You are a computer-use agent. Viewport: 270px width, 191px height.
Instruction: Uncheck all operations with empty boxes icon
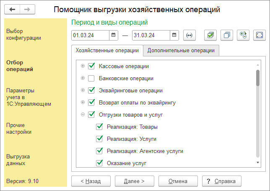pos(227,35)
